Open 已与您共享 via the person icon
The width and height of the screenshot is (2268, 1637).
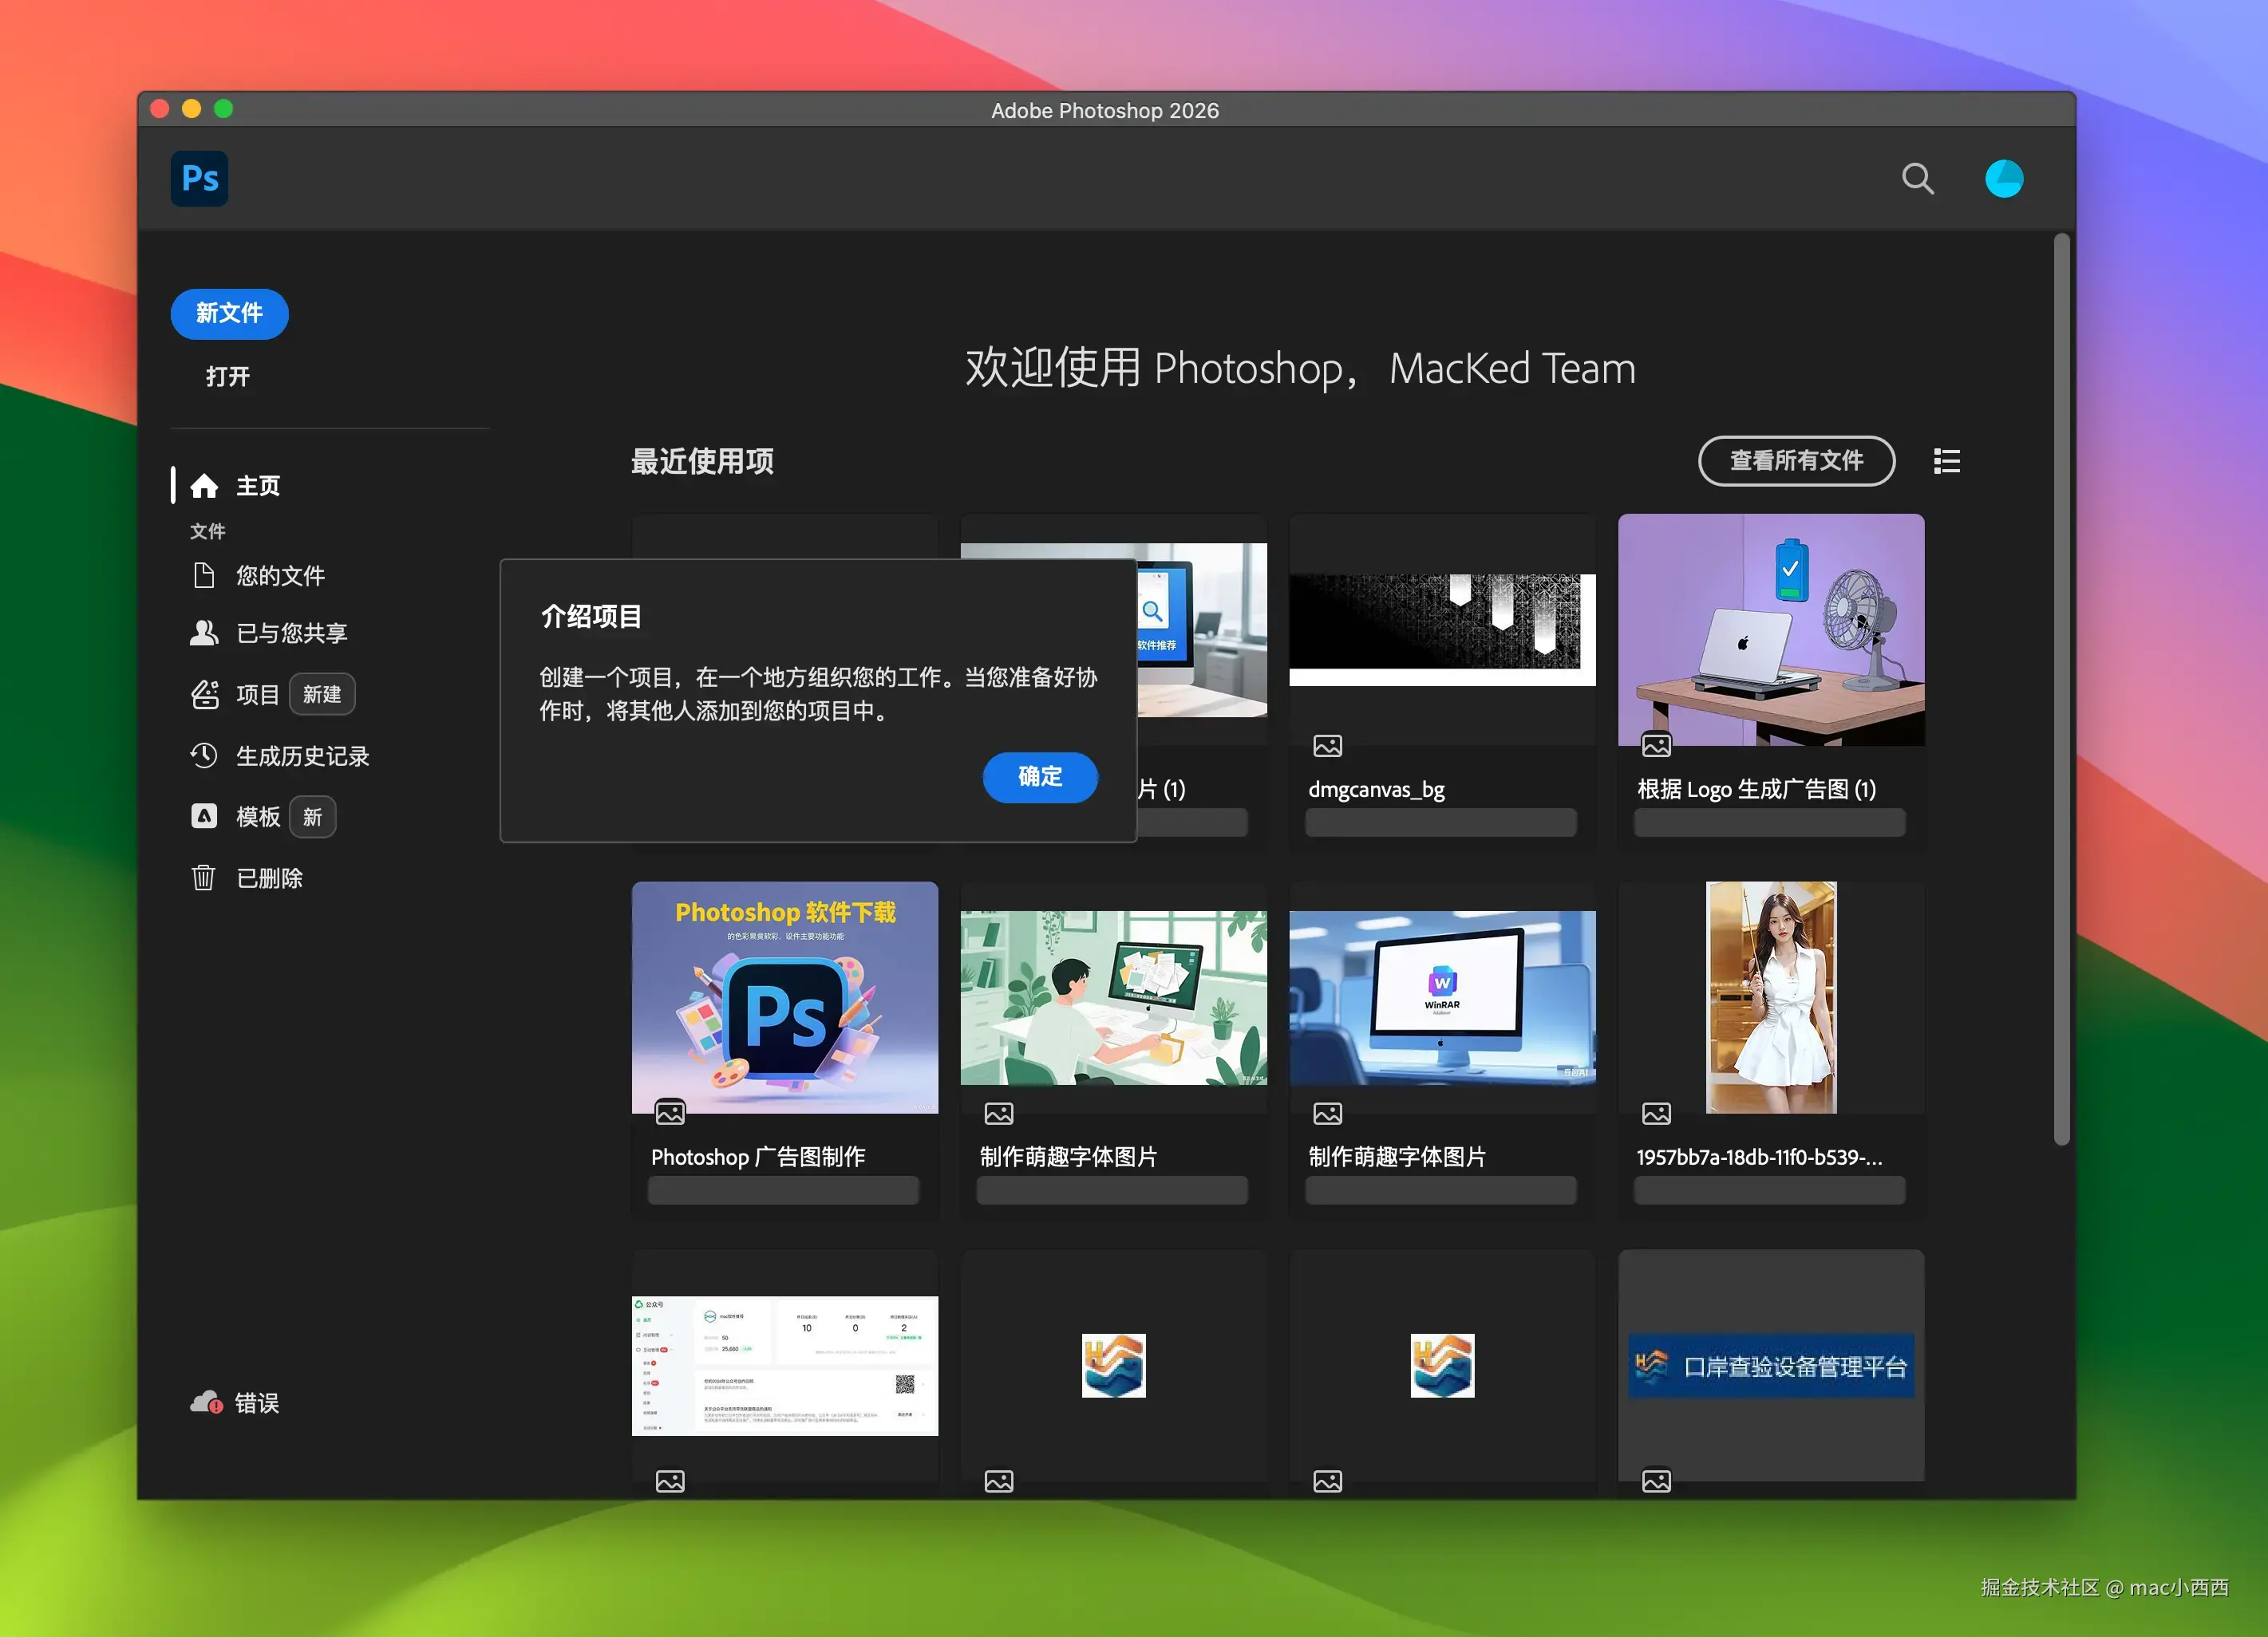[x=204, y=633]
